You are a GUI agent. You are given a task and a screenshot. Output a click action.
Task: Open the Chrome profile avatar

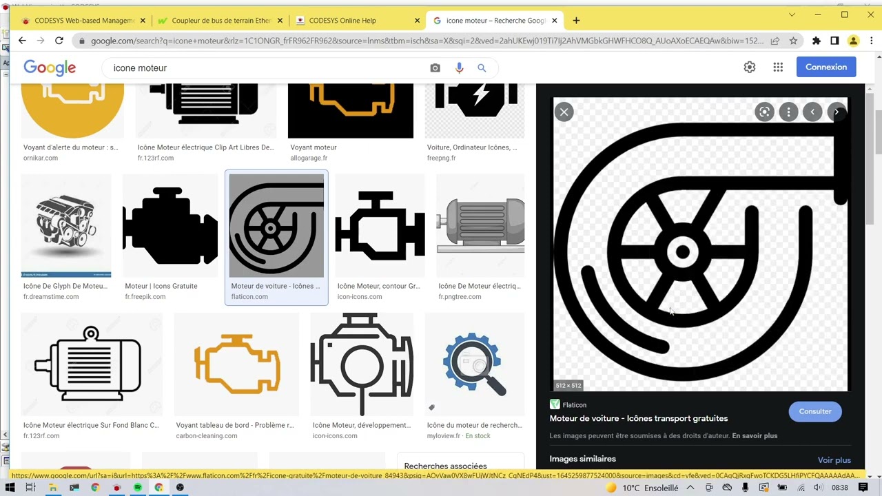853,41
